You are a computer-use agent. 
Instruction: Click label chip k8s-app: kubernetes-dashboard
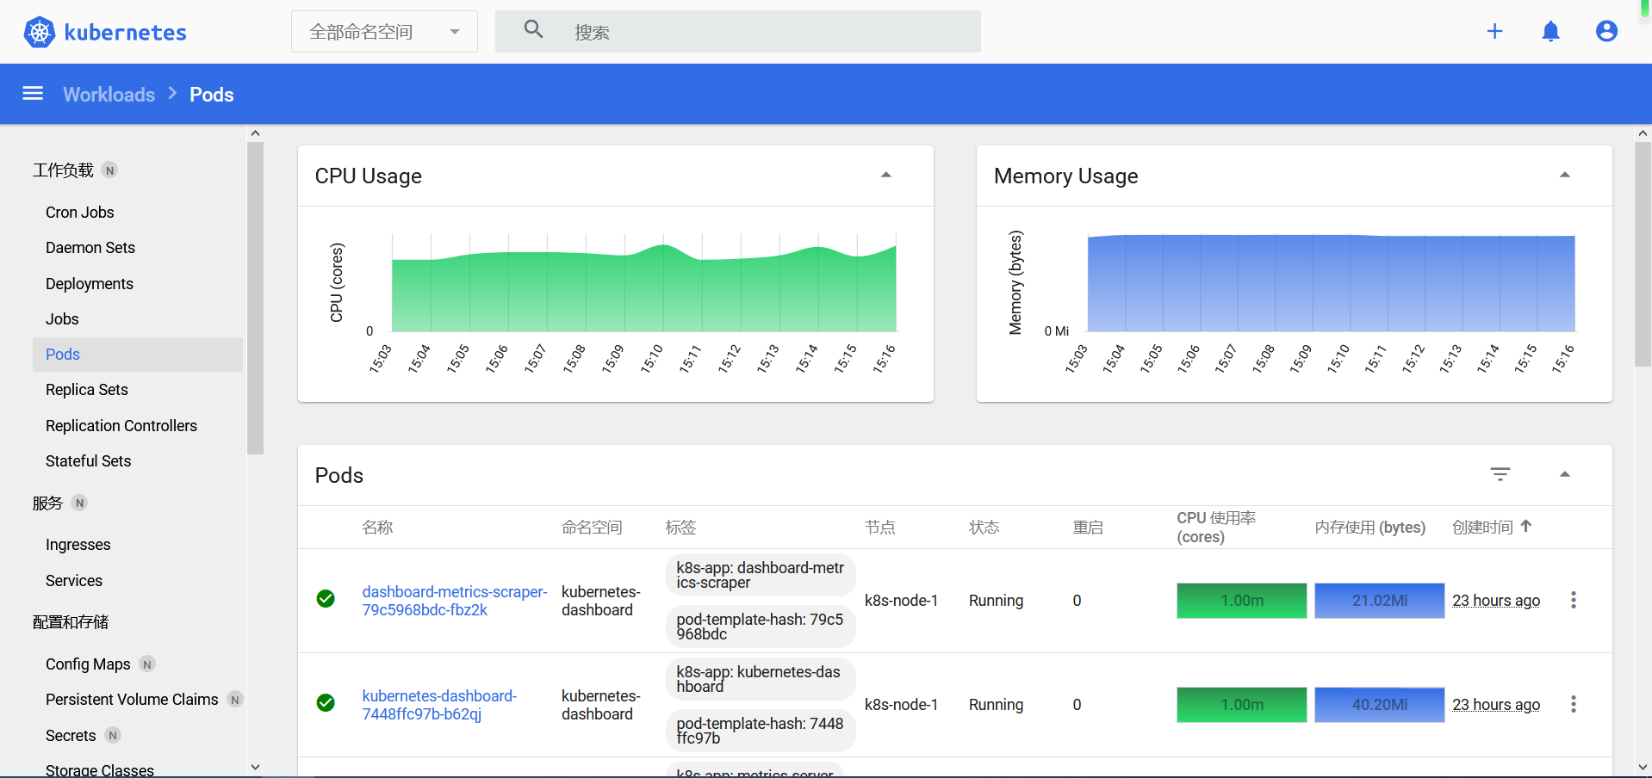(x=761, y=679)
